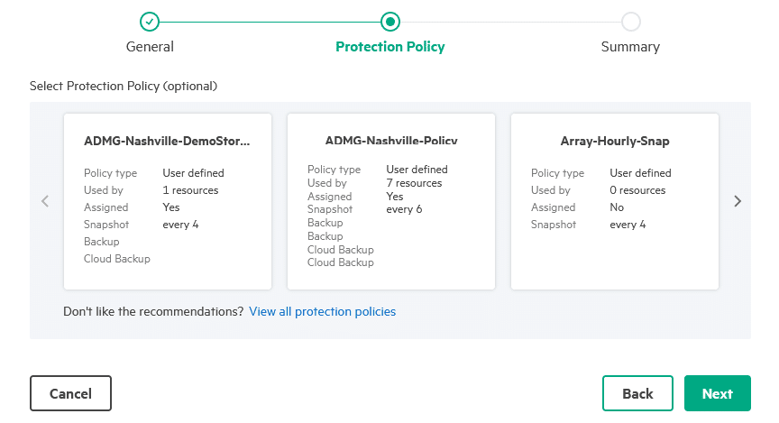Proceed with the Next button
Screen dimensions: 779x423
click(718, 393)
